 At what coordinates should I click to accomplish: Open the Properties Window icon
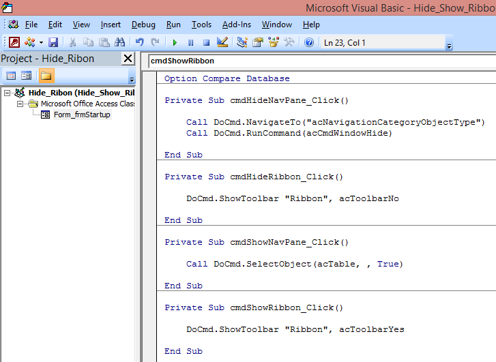point(258,42)
